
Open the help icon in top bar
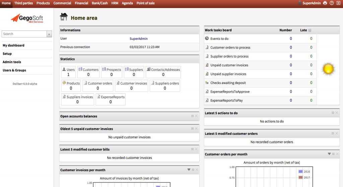[332, 3]
